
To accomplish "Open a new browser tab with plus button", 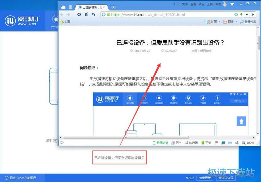I will tap(113, 7).
